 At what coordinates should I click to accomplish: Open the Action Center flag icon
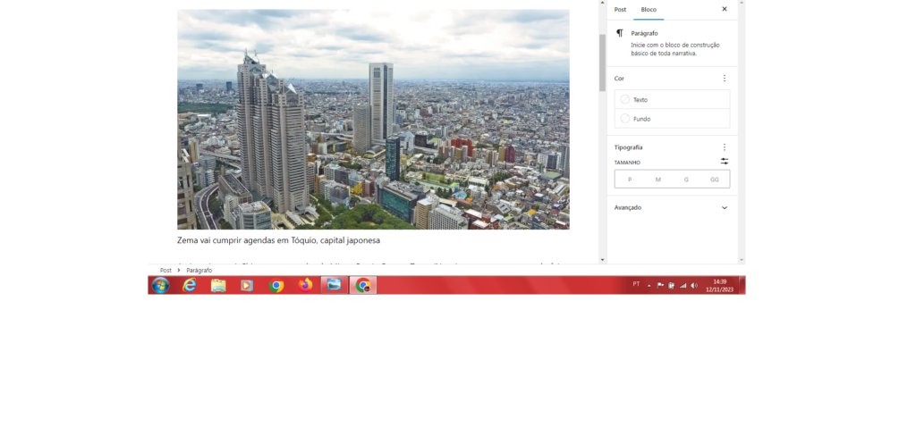coord(660,285)
